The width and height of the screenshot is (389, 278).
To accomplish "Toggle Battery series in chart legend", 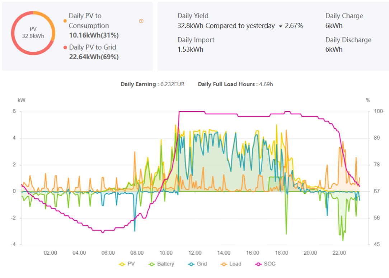I will (x=161, y=264).
